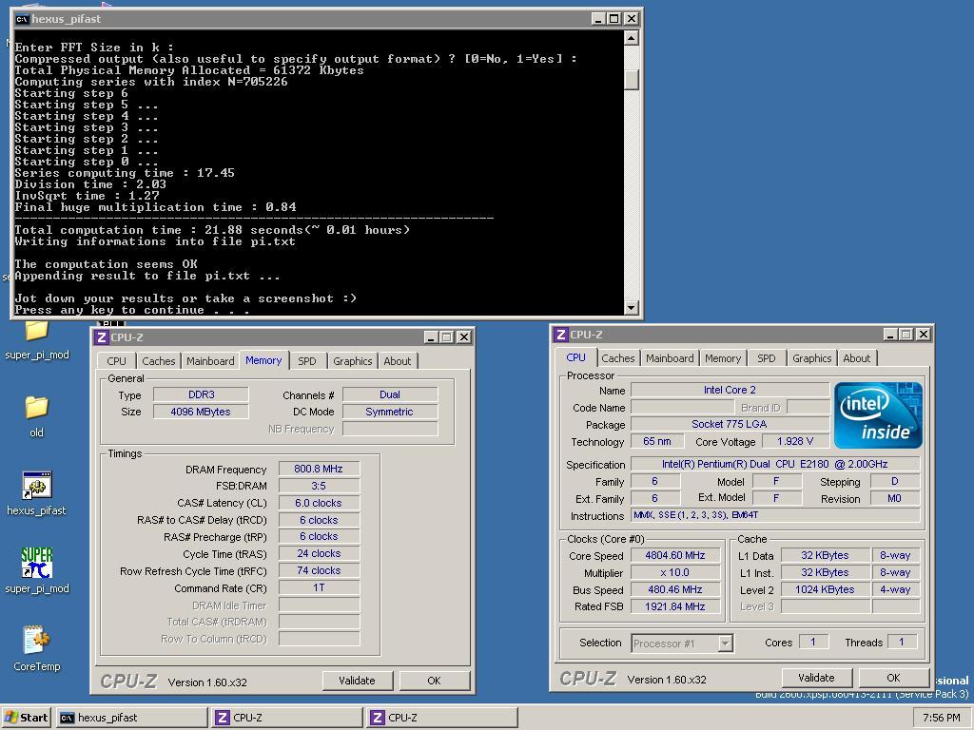This screenshot has height=730, width=974.
Task: Click OK in the right CPU-Z window
Action: tap(893, 677)
